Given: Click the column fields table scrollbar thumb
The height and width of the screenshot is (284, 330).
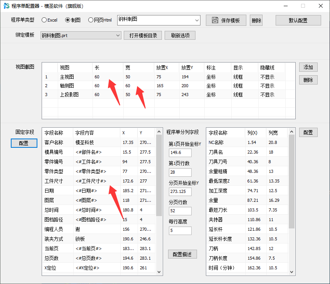Looking at the screenshot, I should tap(292, 182).
